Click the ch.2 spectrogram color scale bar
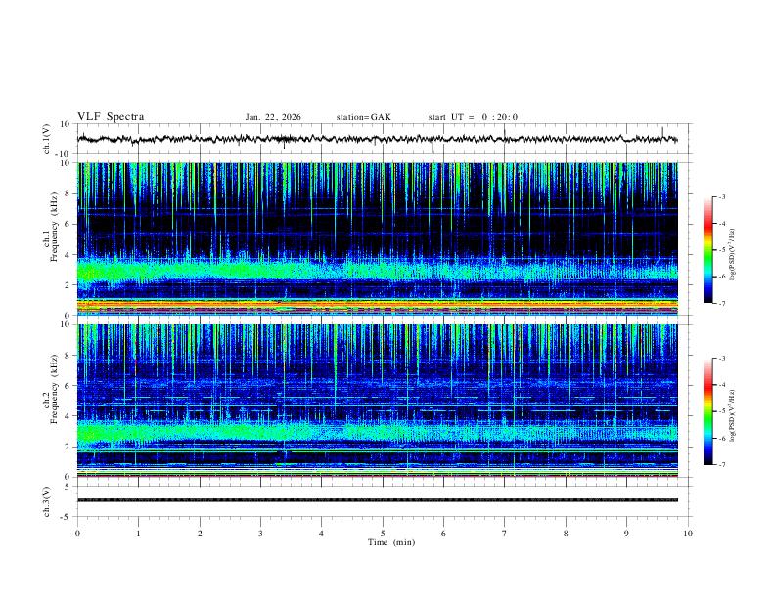 [x=707, y=411]
